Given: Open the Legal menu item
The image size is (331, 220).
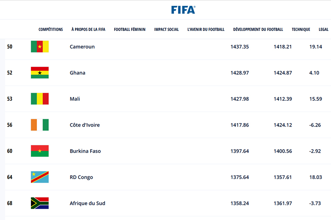Looking at the screenshot, I should 323,30.
